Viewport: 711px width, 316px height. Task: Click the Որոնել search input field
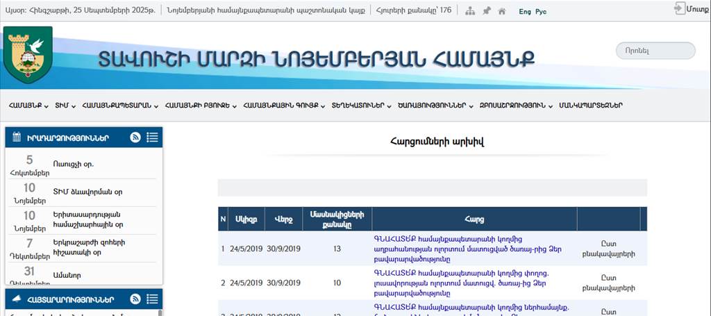coord(655,51)
